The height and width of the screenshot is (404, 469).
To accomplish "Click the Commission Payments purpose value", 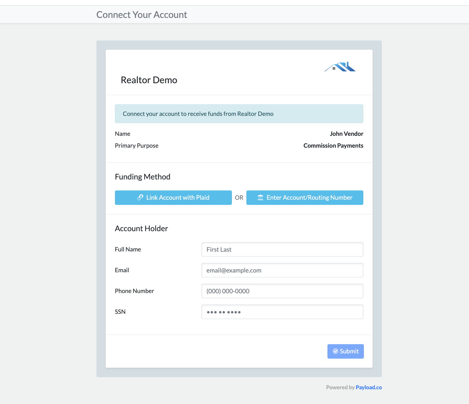I will (333, 145).
